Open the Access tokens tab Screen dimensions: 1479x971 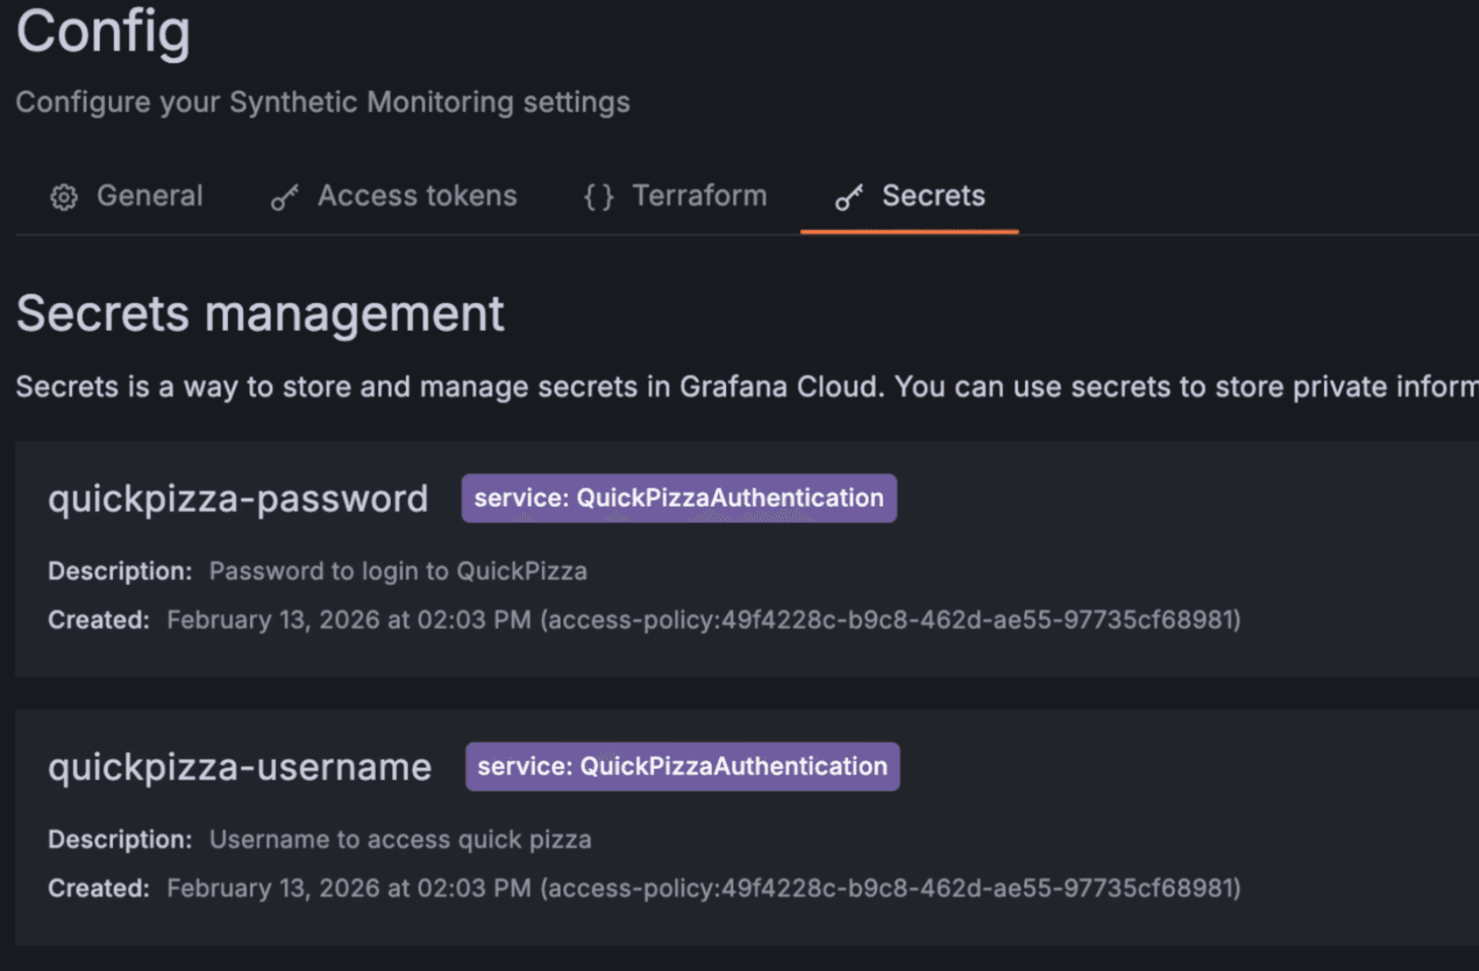click(x=417, y=197)
